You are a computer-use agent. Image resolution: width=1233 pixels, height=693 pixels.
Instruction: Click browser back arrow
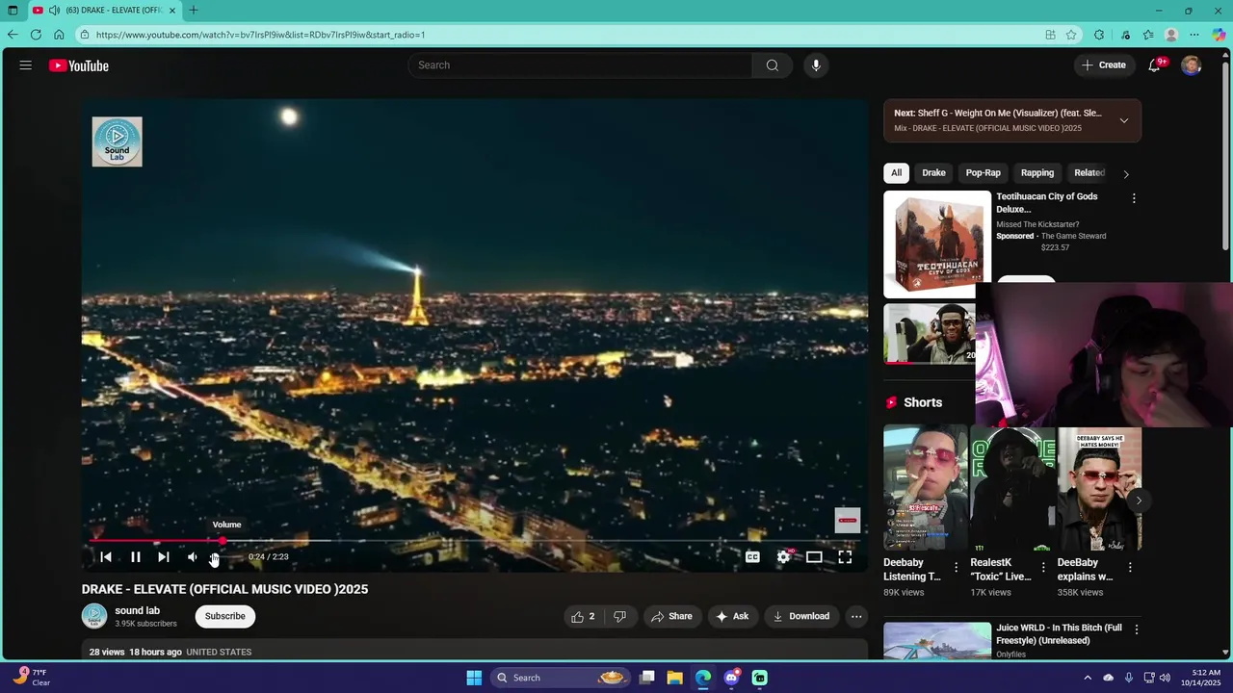point(13,35)
